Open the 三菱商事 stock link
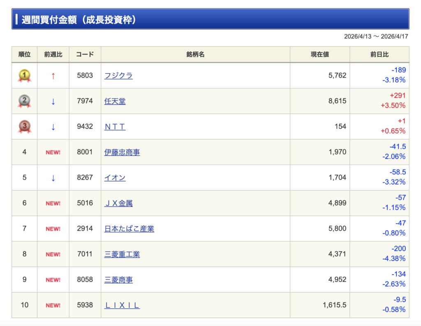The image size is (421, 326). [x=118, y=280]
